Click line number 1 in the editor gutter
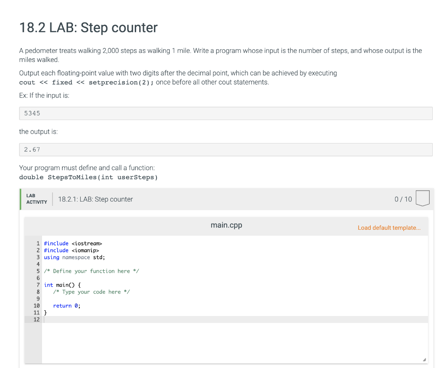444x368 pixels. pos(37,243)
